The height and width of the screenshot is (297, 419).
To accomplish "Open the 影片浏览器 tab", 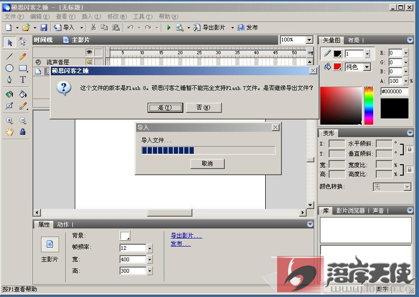I will [350, 211].
